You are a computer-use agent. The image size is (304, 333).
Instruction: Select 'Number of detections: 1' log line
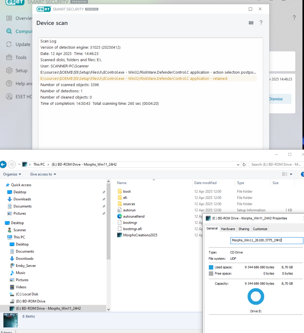(x=62, y=91)
